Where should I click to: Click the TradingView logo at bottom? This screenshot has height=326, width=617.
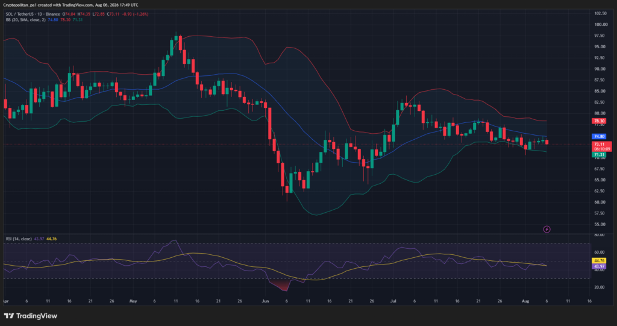tap(30, 316)
